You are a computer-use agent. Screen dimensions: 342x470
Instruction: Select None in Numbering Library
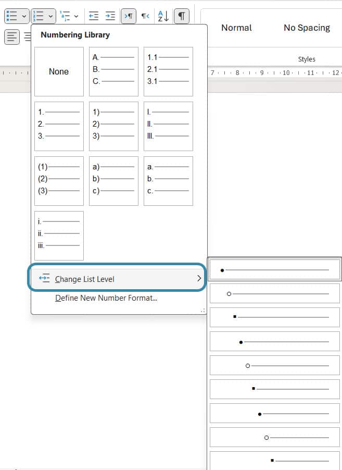click(x=59, y=71)
